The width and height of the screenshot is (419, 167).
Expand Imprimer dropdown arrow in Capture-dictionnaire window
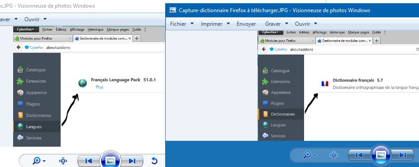click(228, 24)
